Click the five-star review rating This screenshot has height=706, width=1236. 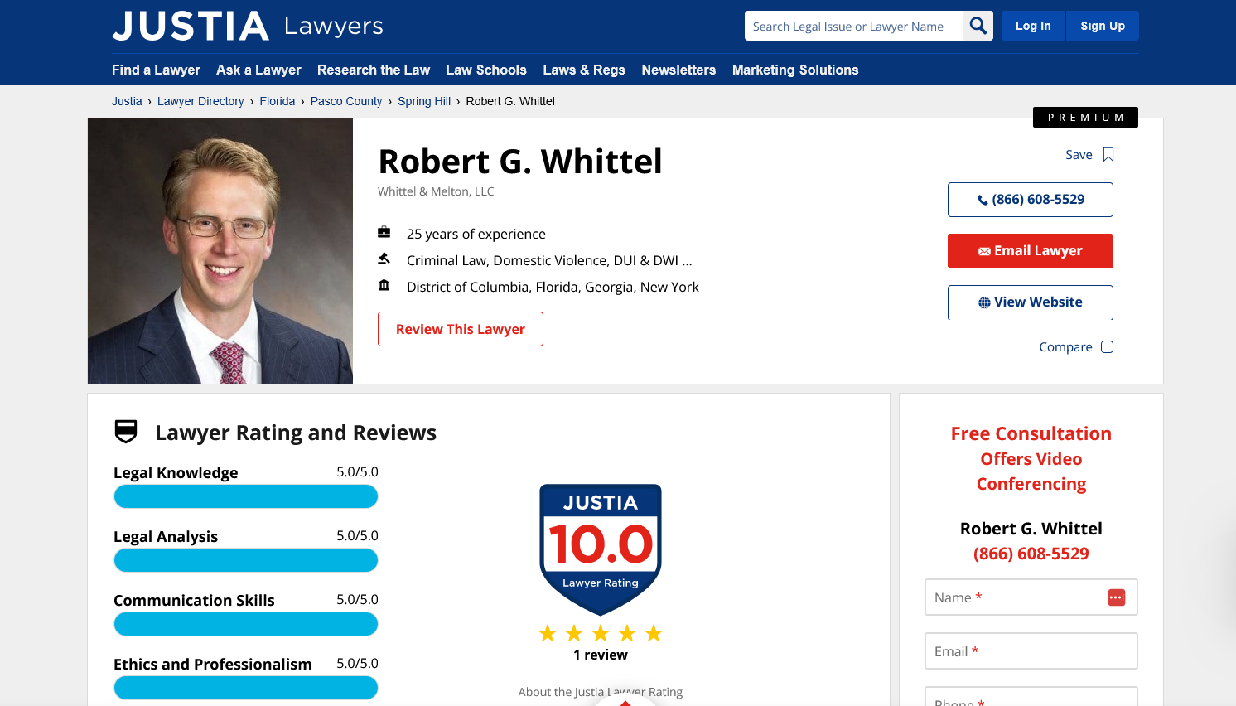pos(601,634)
